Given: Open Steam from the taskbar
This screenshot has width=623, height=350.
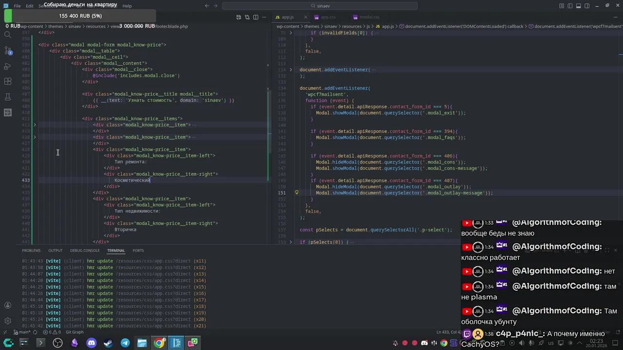Looking at the screenshot, I should pyautogui.click(x=108, y=343).
